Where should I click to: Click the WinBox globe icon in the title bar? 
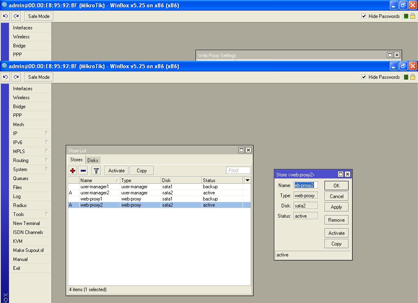click(x=4, y=66)
